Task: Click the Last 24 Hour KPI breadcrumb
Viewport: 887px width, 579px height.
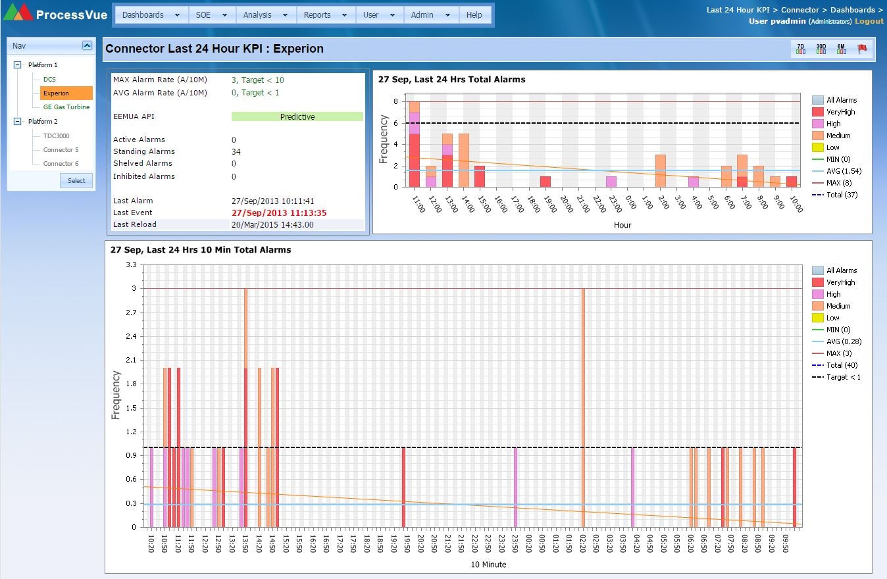Action: pyautogui.click(x=738, y=10)
